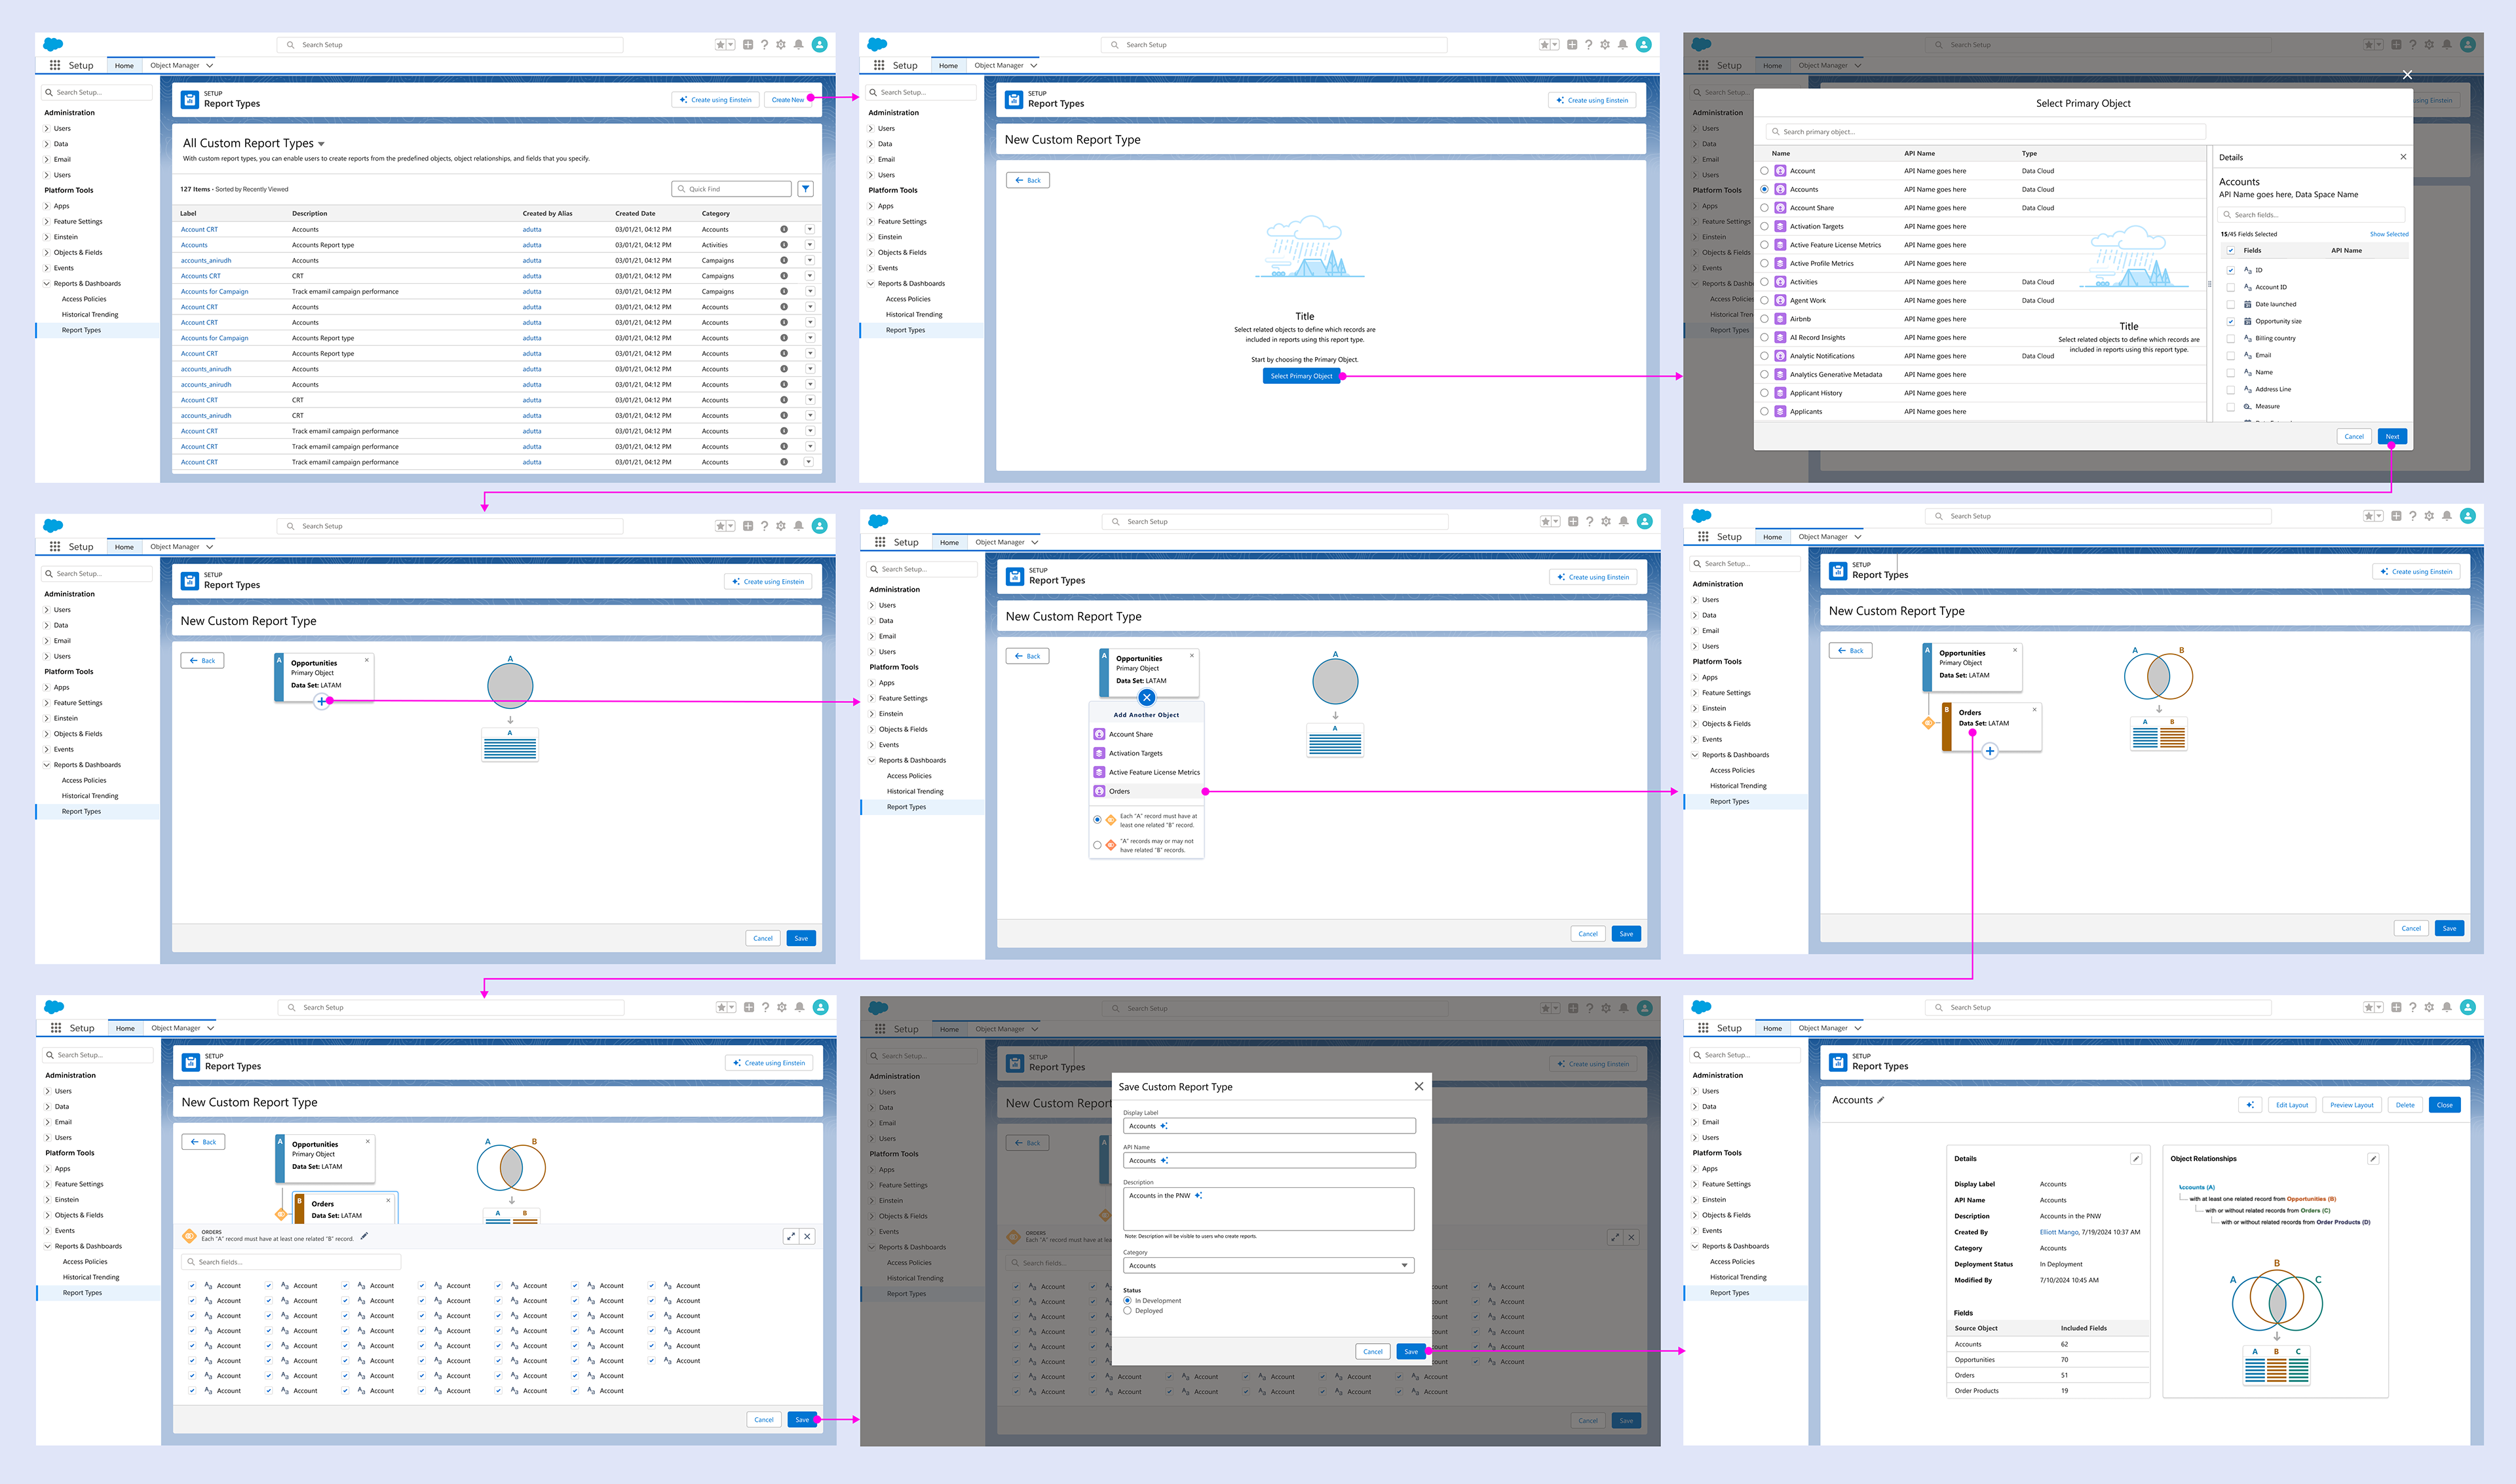The image size is (2516, 1484).
Task: Expand Feature Settings in Accounts detail page sidebar
Action: pos(1695,1184)
